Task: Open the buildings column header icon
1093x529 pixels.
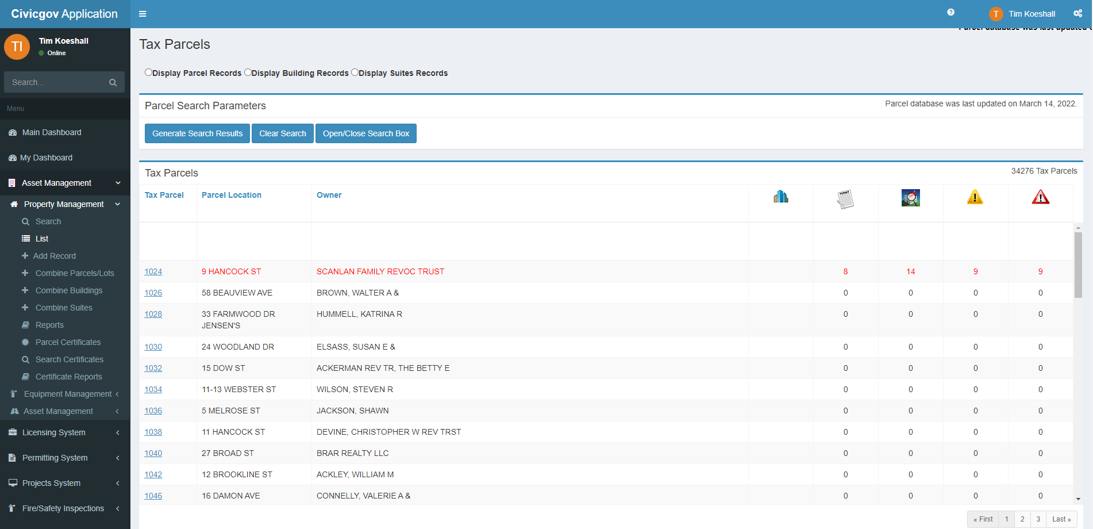Action: click(x=780, y=197)
